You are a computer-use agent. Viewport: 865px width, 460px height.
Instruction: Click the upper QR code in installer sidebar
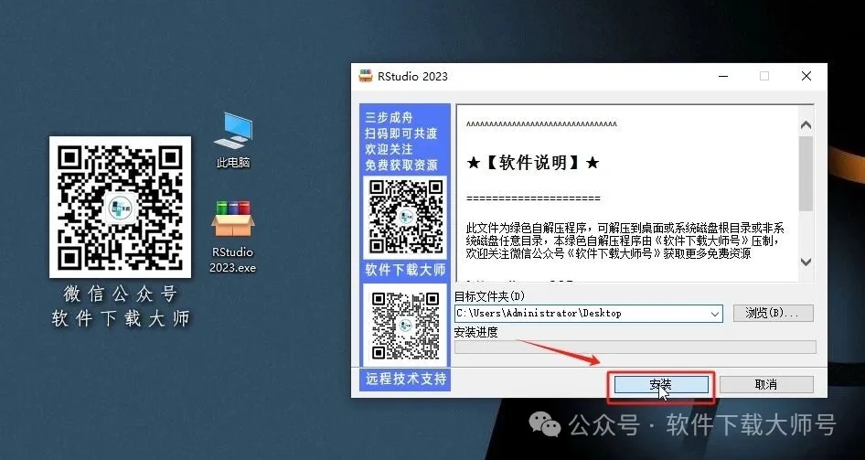point(405,216)
